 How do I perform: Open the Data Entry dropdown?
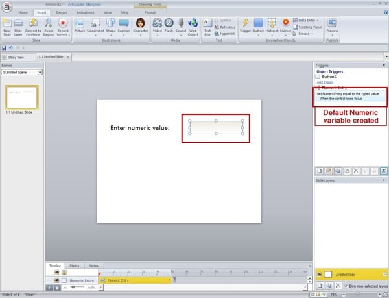pyautogui.click(x=306, y=20)
